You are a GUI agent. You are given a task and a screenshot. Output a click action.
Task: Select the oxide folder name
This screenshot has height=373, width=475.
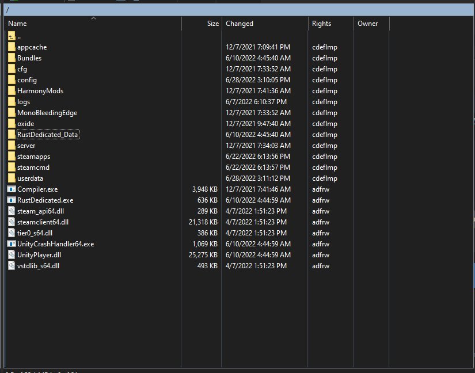(26, 124)
